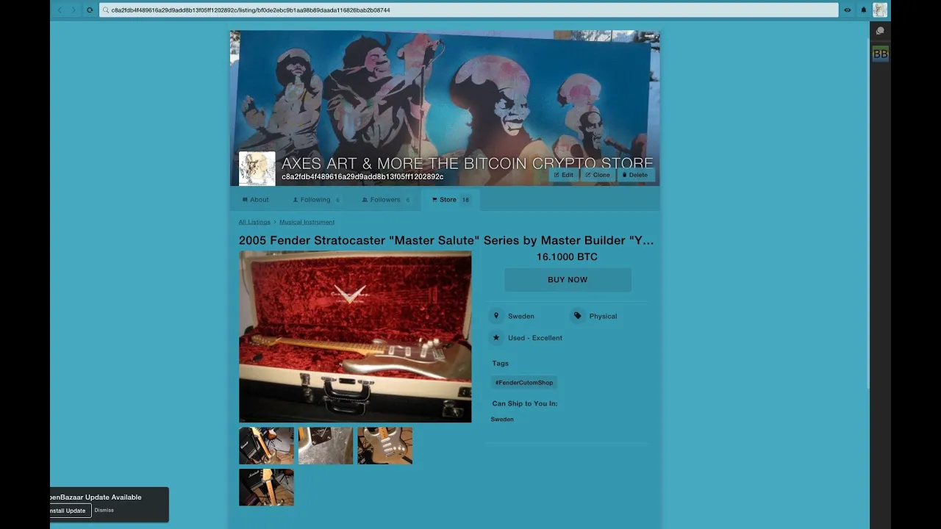The height and width of the screenshot is (529, 941).
Task: Click the store ID text under store name
Action: tap(362, 177)
